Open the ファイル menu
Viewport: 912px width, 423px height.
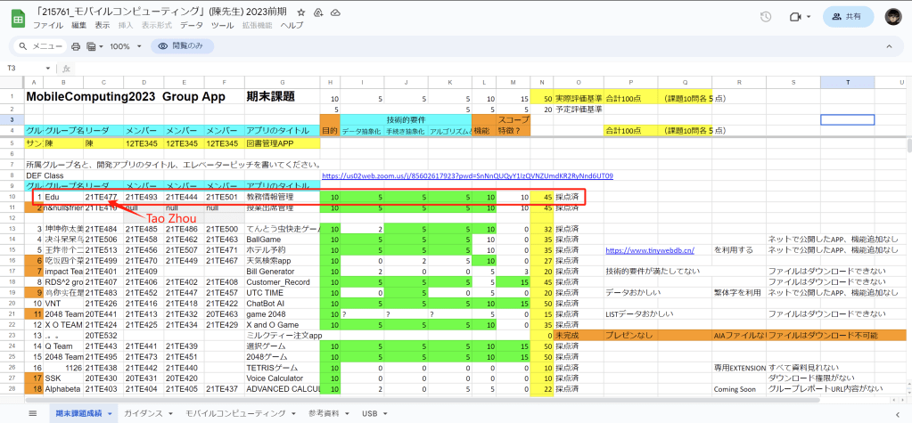tap(48, 26)
